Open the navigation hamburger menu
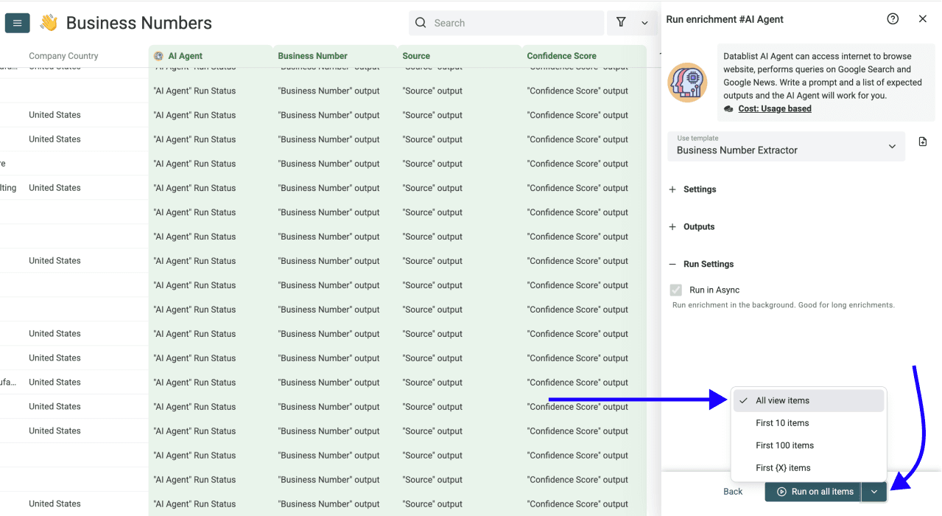Viewport: 942px width, 516px height. pos(17,23)
